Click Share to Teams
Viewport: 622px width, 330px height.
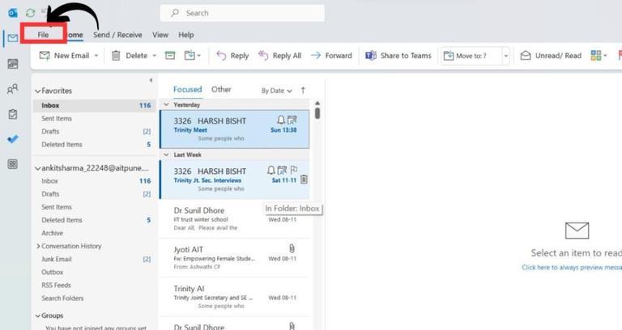pos(398,56)
